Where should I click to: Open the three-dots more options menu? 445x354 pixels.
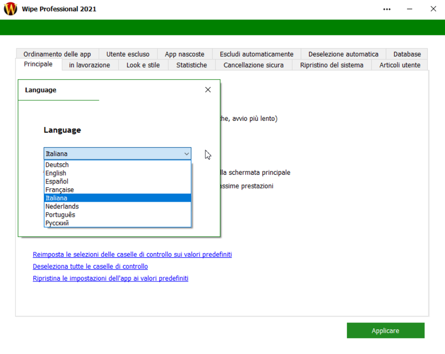(x=387, y=9)
